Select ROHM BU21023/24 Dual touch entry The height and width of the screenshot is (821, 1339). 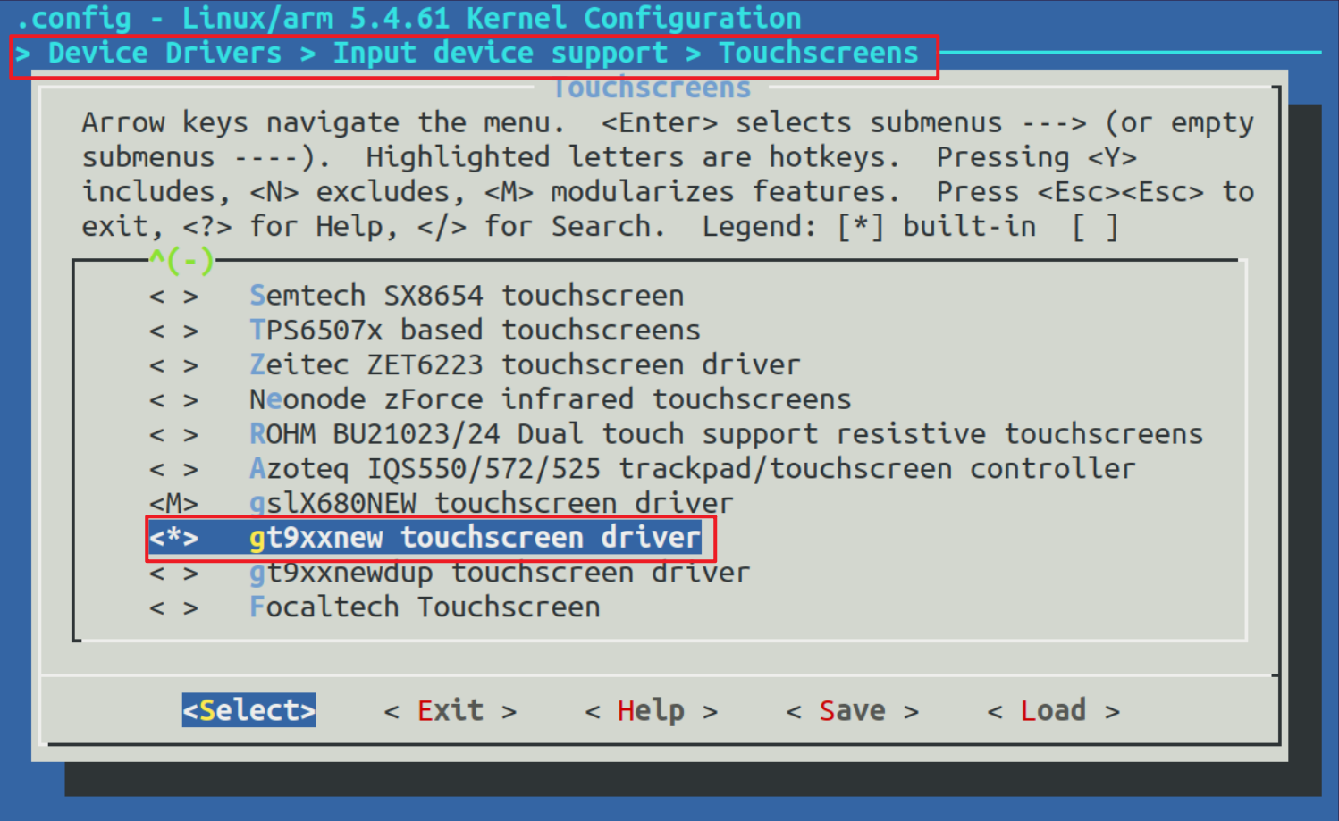(x=725, y=434)
